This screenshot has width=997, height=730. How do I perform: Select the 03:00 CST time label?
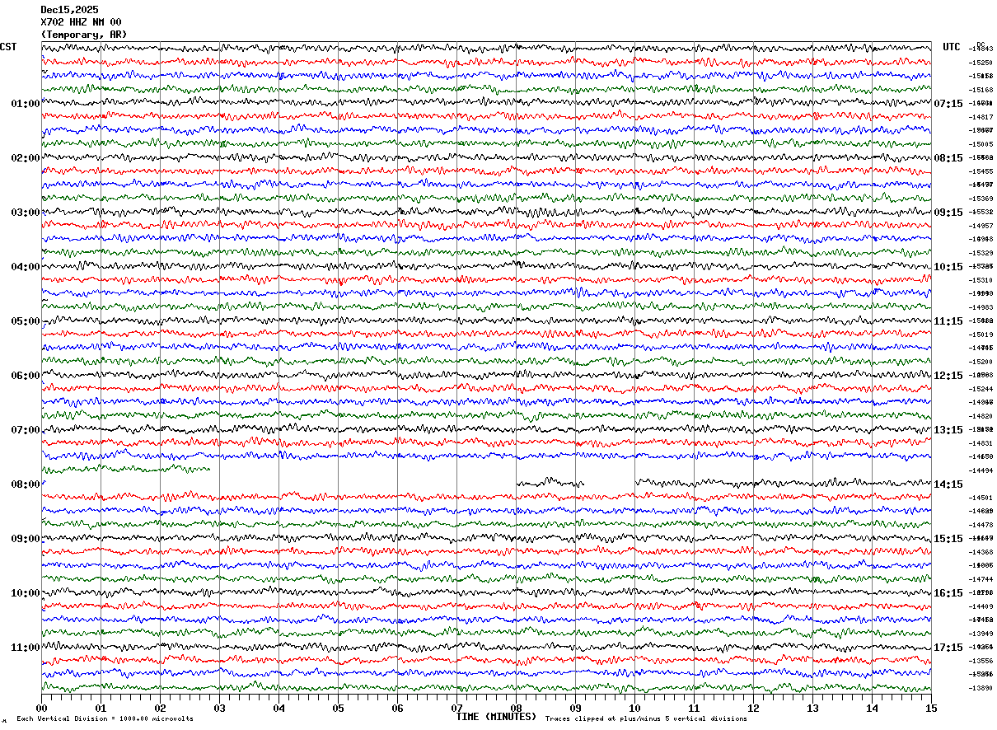(26, 213)
